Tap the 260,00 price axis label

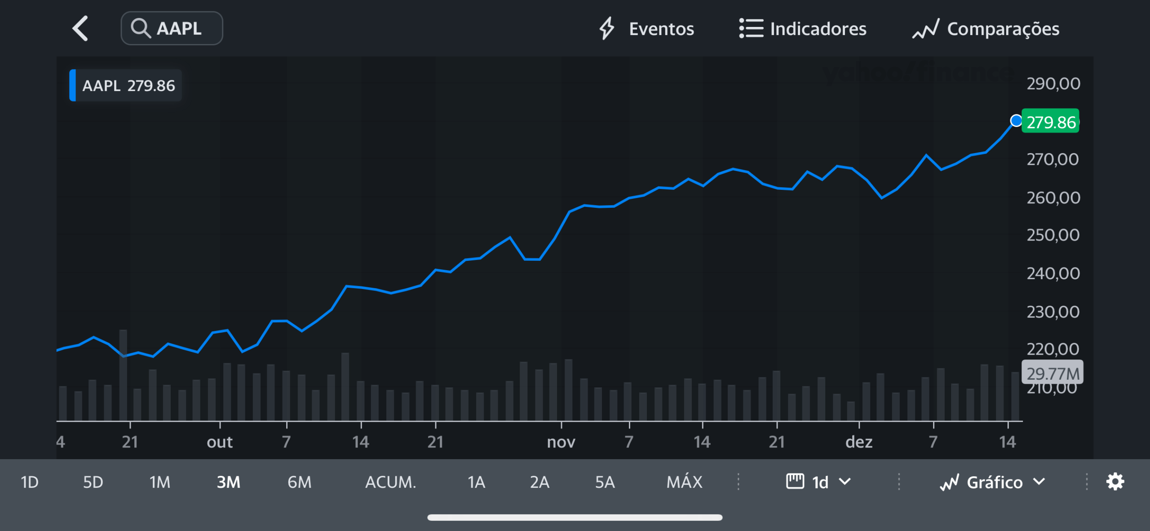[1053, 197]
